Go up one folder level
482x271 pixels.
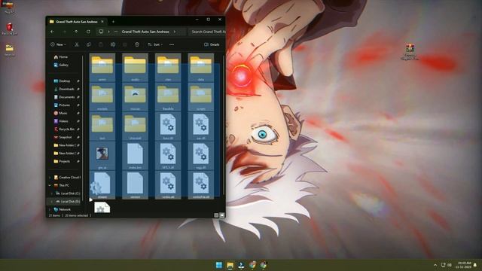(x=76, y=32)
